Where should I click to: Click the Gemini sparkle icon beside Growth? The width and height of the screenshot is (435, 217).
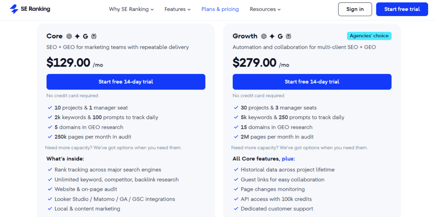(x=272, y=37)
